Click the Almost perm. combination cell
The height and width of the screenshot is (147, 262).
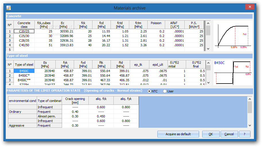(49, 116)
